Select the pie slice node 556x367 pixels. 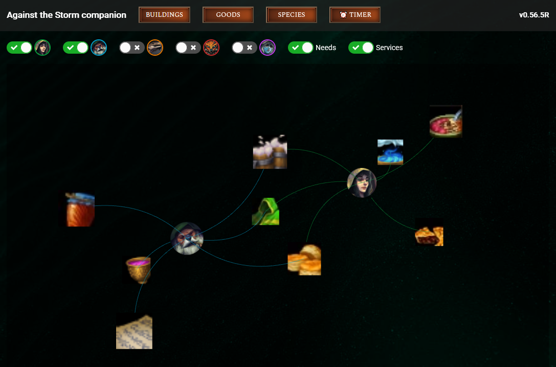(429, 232)
